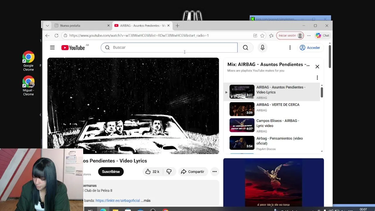The image size is (375, 211).
Task: Close the AIRBAG - Asuntos Pendientes tab
Action: tap(168, 25)
